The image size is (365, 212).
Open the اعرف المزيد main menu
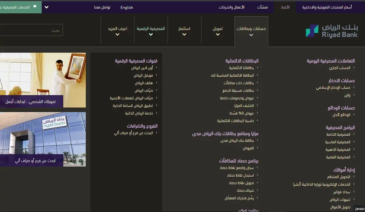(x=117, y=29)
